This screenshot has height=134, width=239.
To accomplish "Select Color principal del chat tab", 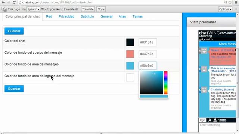I will click(x=22, y=16).
